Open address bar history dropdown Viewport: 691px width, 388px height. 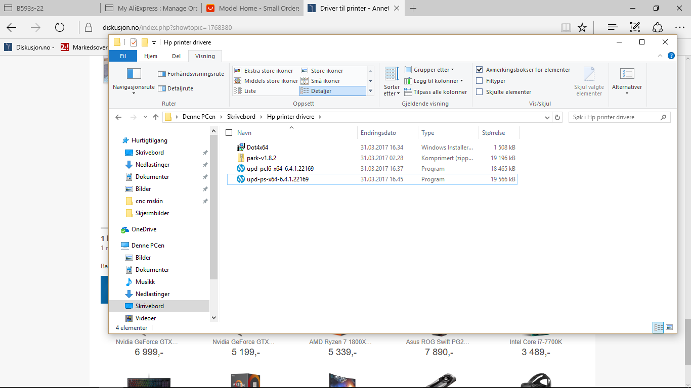point(547,117)
